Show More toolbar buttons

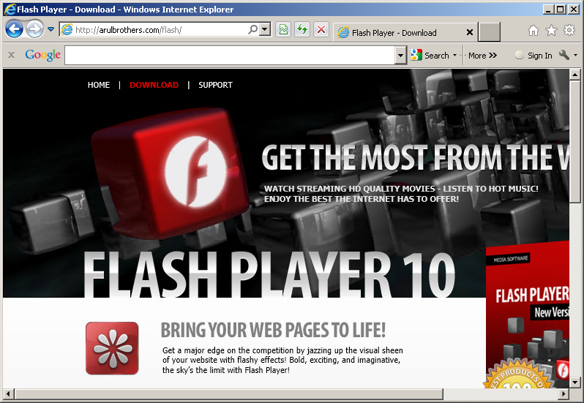[x=483, y=56]
